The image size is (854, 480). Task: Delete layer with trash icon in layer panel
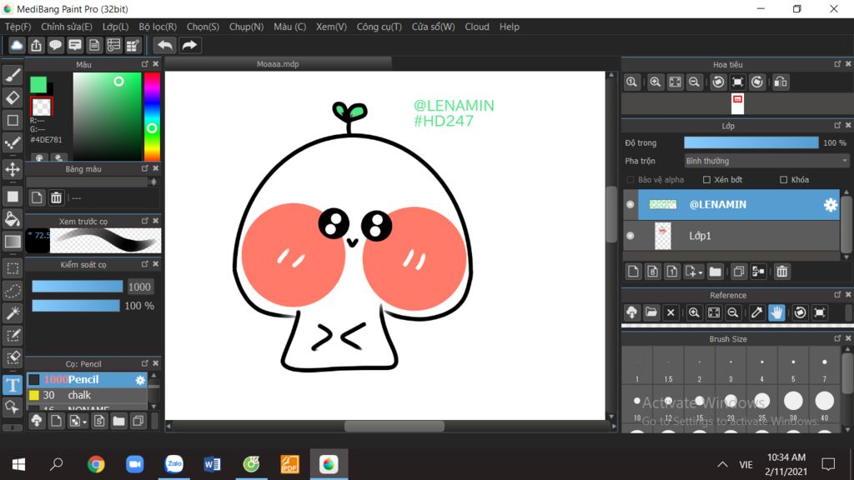[x=782, y=271]
